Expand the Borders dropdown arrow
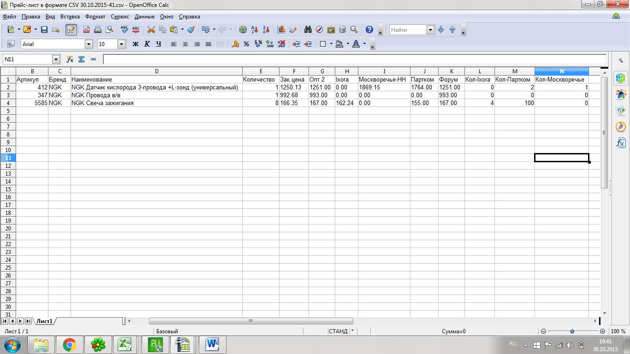 click(x=331, y=44)
